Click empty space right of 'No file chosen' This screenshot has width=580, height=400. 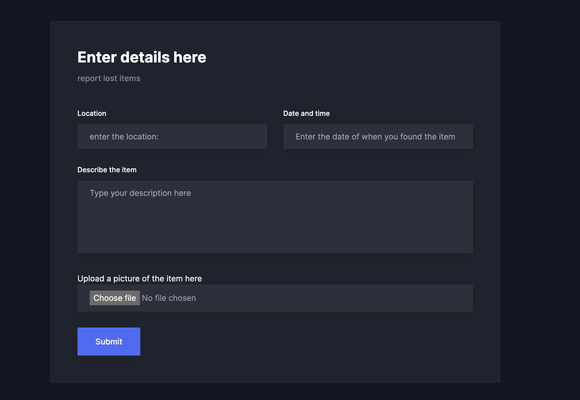[333, 298]
